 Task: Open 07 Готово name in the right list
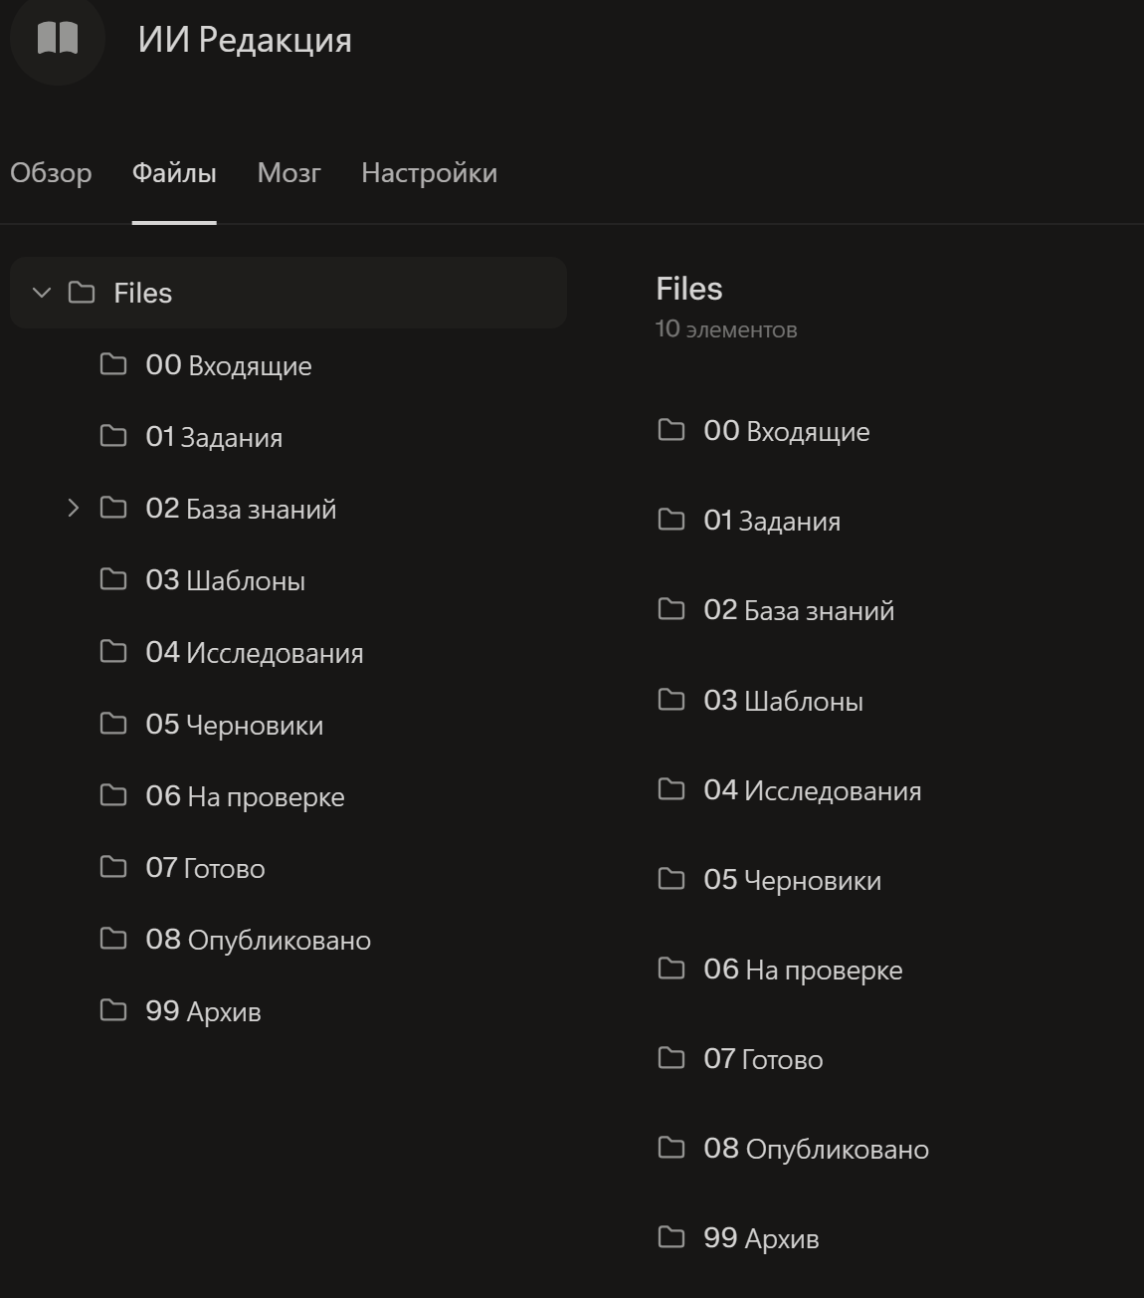click(763, 1059)
